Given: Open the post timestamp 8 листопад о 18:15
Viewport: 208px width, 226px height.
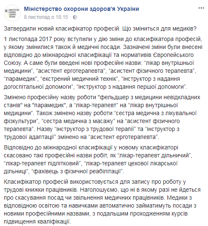Looking at the screenshot, I should coord(46,17).
